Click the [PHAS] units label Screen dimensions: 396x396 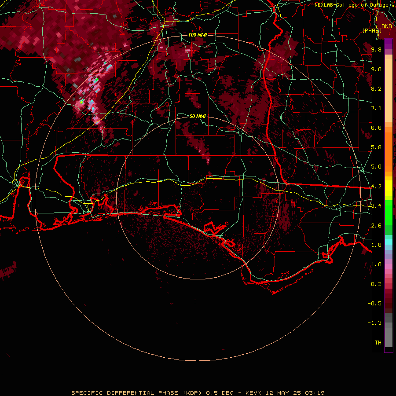click(x=372, y=30)
